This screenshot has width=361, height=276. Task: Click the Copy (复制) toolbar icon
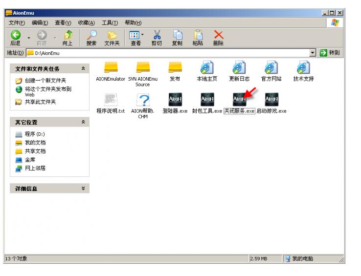click(177, 38)
